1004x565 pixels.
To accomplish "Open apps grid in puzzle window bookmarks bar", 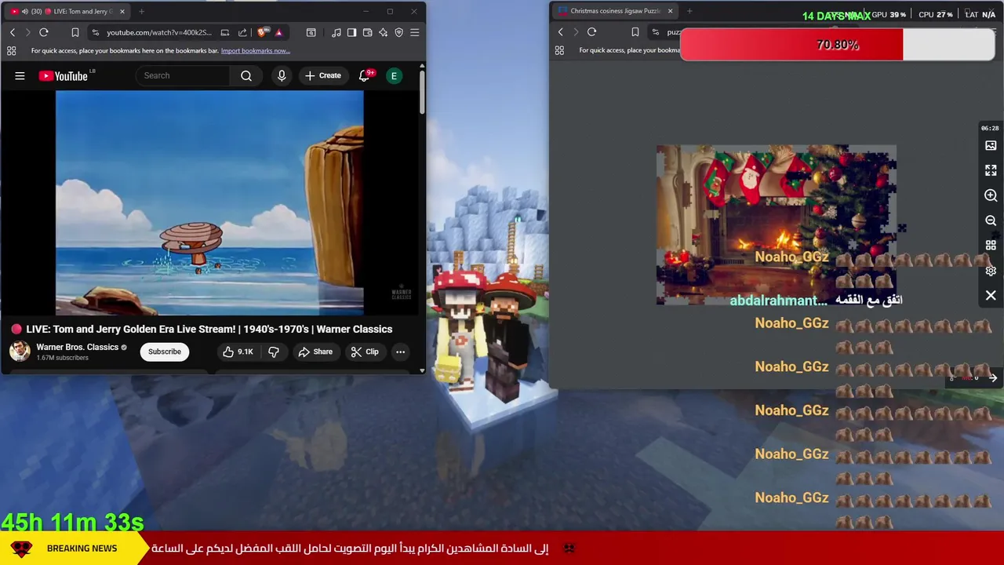I will click(x=559, y=50).
